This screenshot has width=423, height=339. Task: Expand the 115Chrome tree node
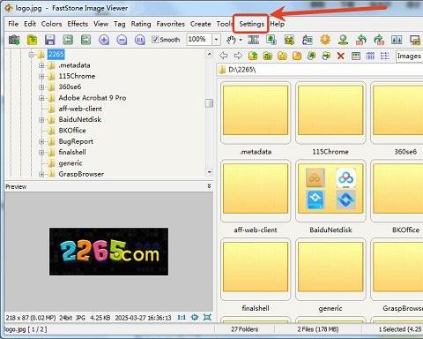click(x=41, y=76)
